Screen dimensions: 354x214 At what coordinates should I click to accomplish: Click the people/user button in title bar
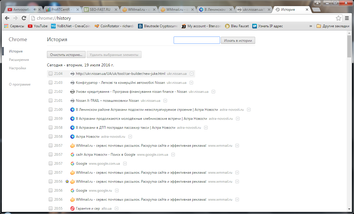[318, 3]
